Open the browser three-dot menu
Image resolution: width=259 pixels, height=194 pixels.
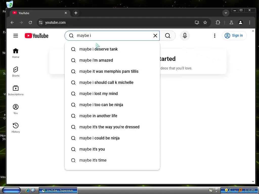250,22
